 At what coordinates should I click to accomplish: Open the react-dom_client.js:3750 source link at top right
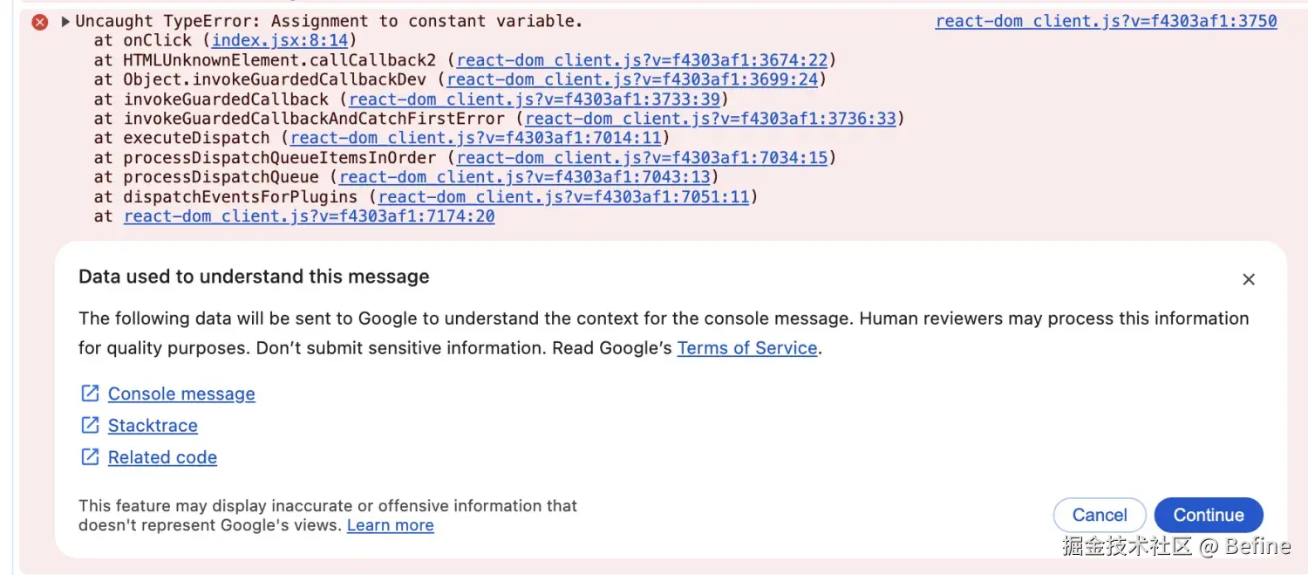click(x=1106, y=21)
